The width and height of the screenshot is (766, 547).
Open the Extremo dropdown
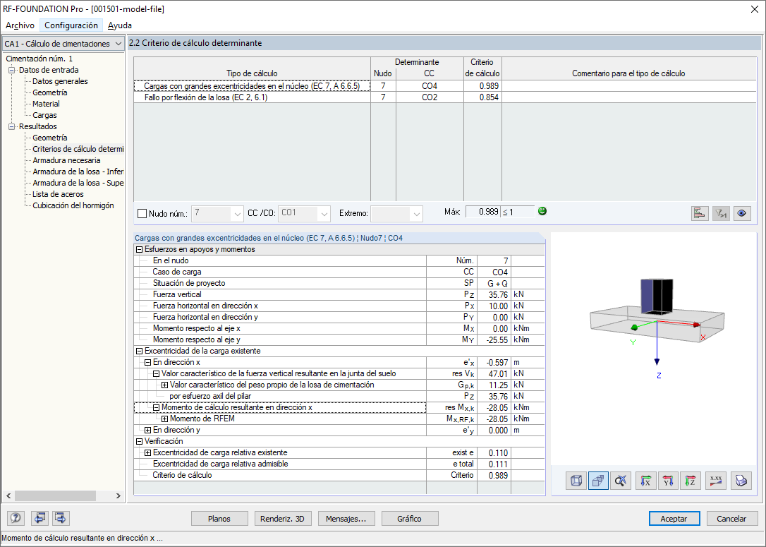(x=416, y=214)
